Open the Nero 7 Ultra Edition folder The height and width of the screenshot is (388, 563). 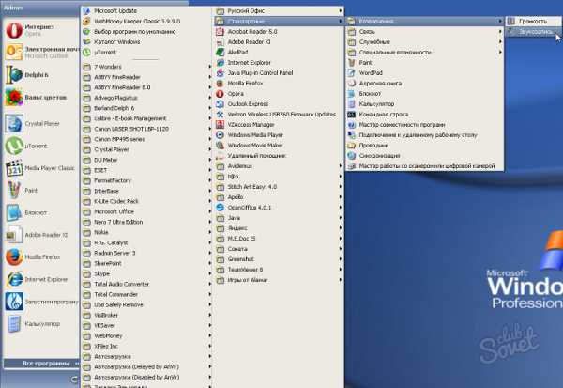[x=145, y=223]
